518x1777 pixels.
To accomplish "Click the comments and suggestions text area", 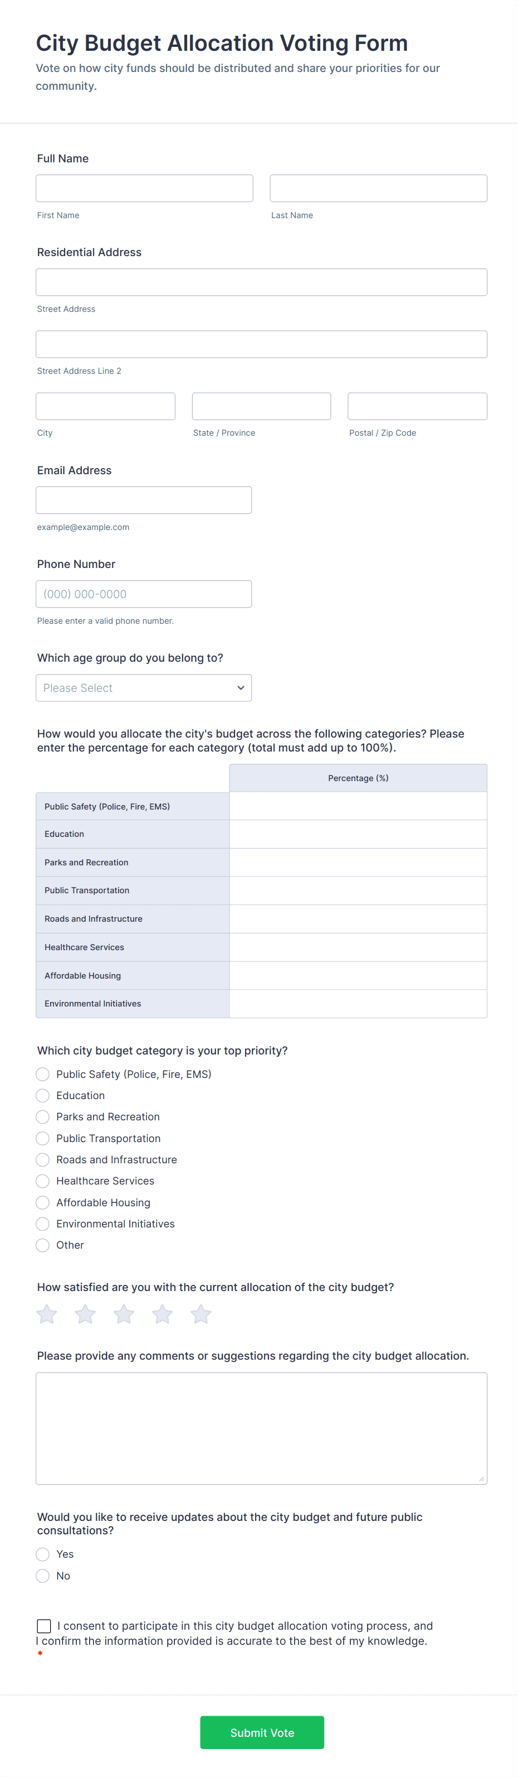I will coord(261,1428).
